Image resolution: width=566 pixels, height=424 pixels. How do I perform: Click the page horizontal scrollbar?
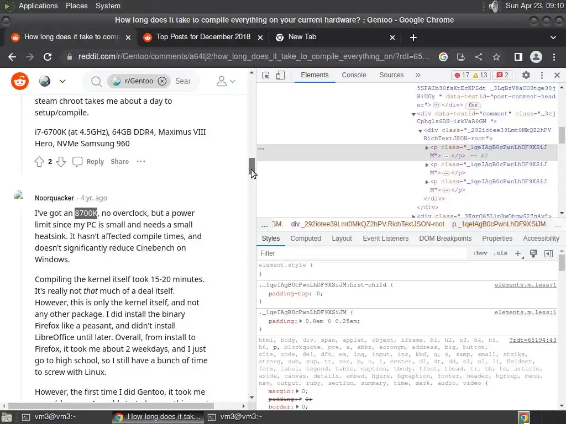tap(111, 406)
